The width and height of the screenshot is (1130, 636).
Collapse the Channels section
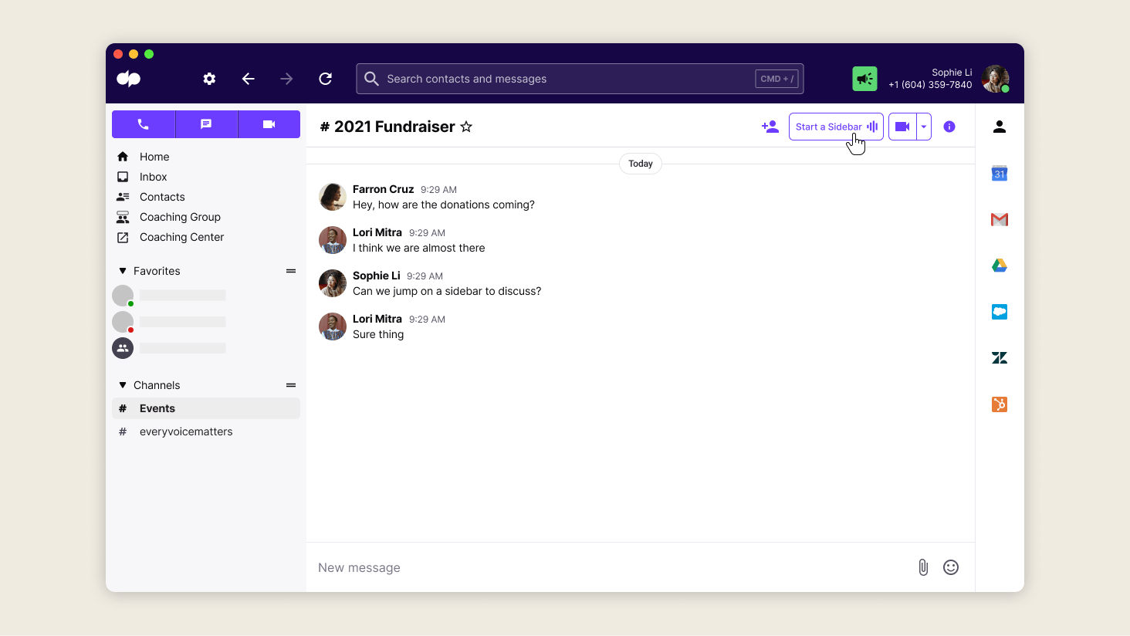coord(122,384)
